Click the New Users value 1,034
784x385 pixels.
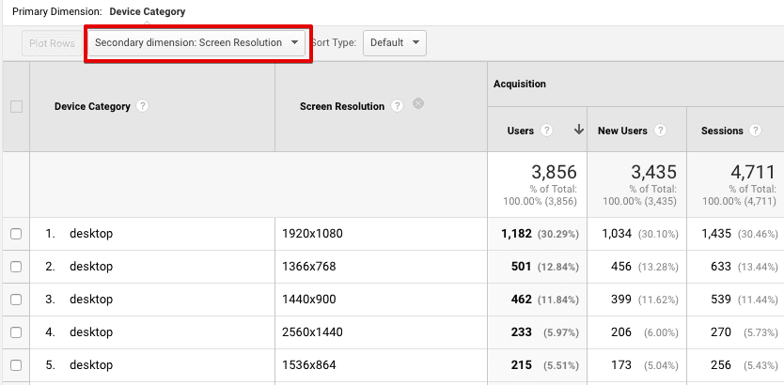(617, 233)
